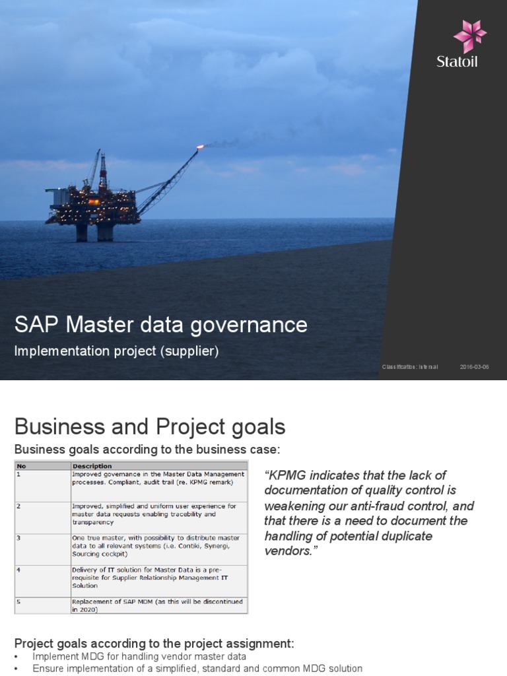The height and width of the screenshot is (676, 507).
Task: Select 'Business goals according to the business case:' line
Action: point(147,449)
